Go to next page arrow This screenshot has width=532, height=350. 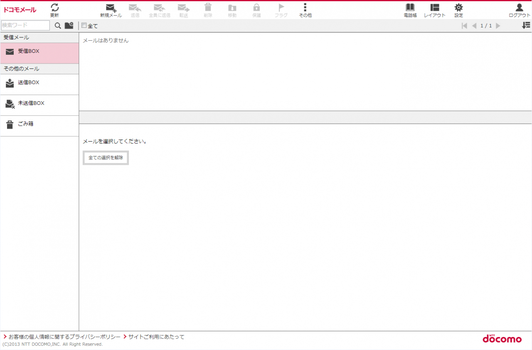pyautogui.click(x=498, y=26)
